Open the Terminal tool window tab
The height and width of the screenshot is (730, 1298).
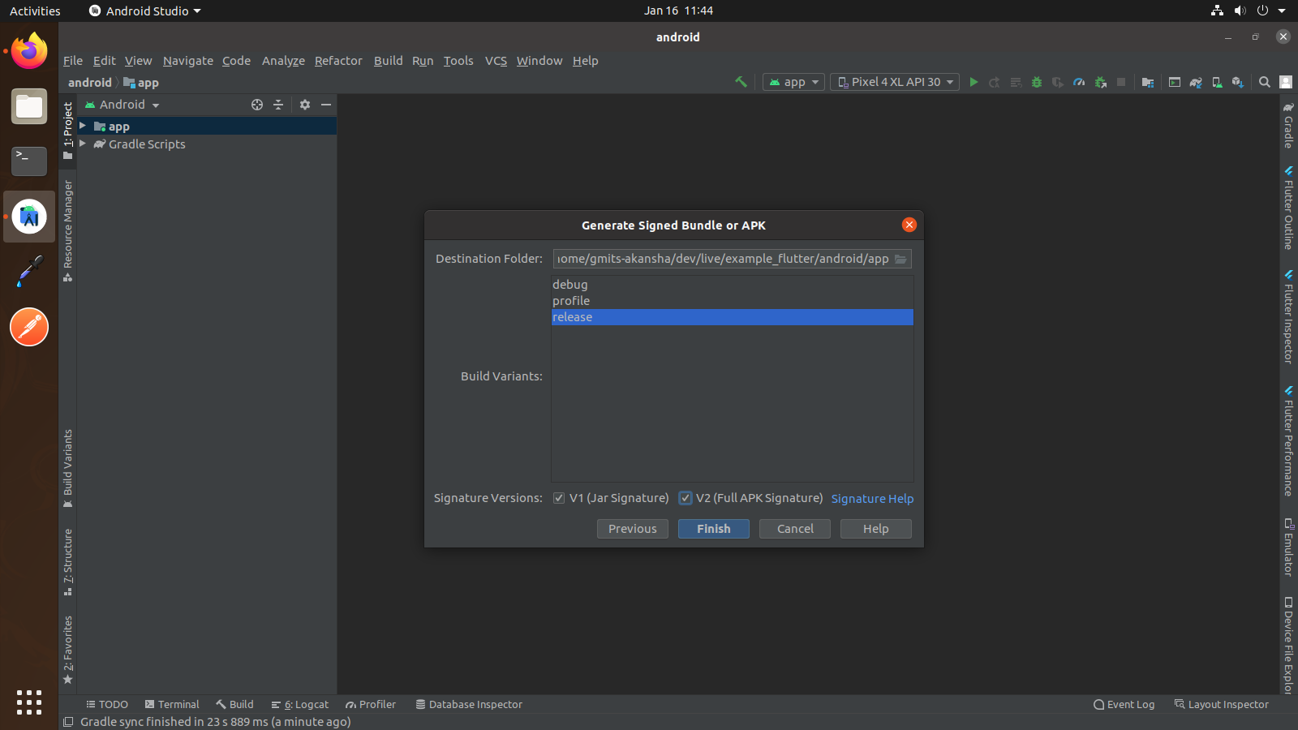(172, 704)
